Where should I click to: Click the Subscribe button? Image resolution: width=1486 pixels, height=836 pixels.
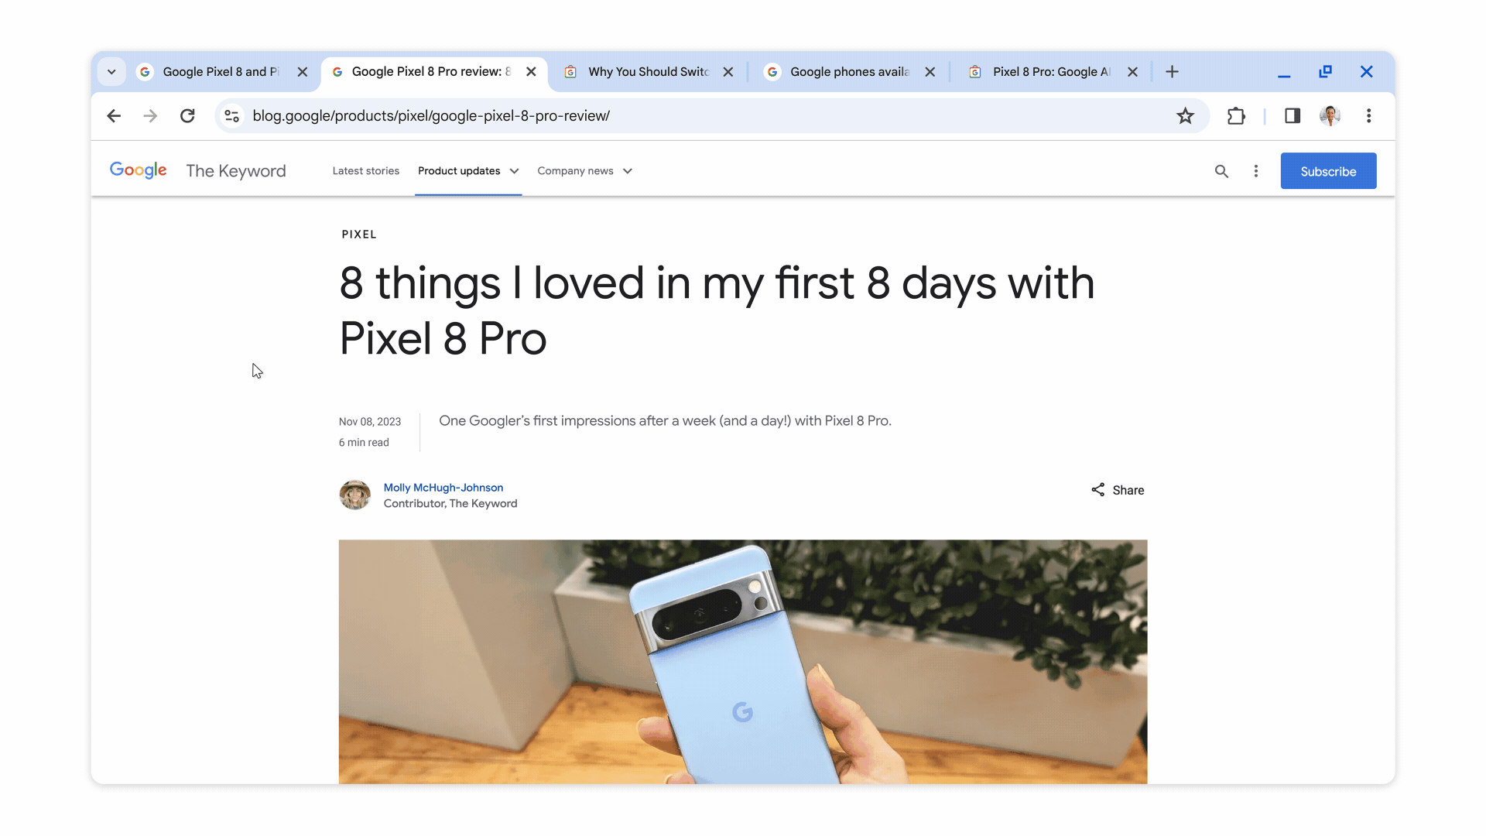point(1329,170)
